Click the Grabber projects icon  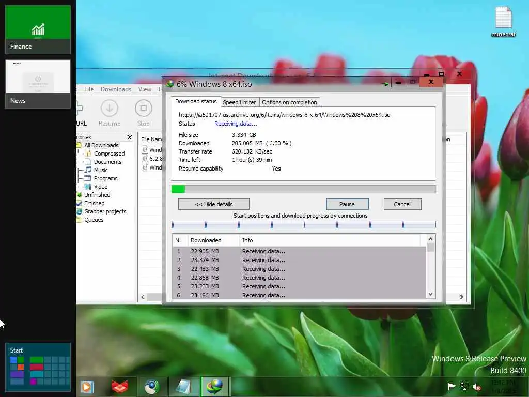pyautogui.click(x=79, y=211)
